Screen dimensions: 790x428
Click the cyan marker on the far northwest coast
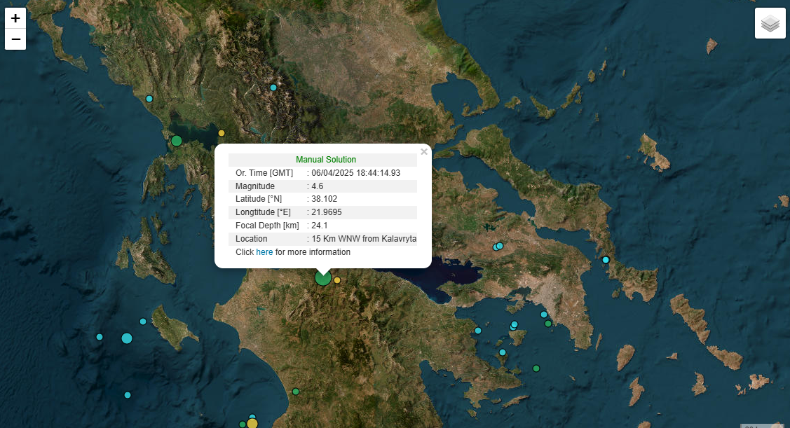pyautogui.click(x=149, y=99)
